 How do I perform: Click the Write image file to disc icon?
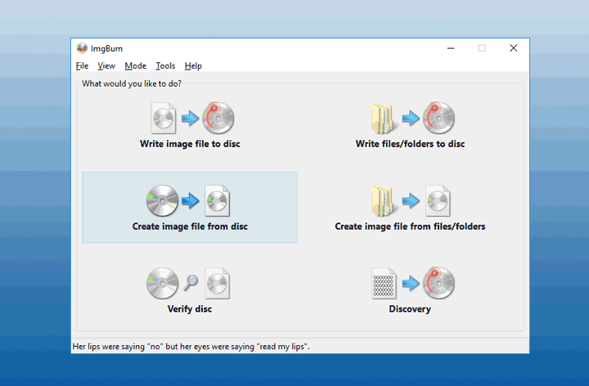coord(192,118)
